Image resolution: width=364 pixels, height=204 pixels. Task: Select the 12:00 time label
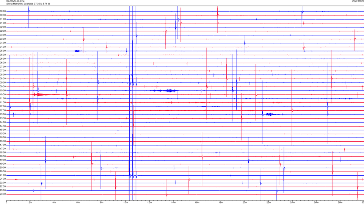(x=3, y=107)
